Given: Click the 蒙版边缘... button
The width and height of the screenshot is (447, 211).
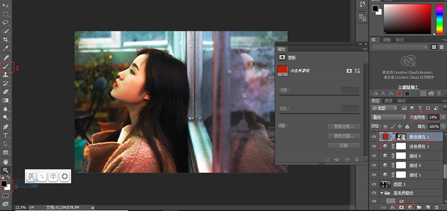Looking at the screenshot, I should [344, 126].
